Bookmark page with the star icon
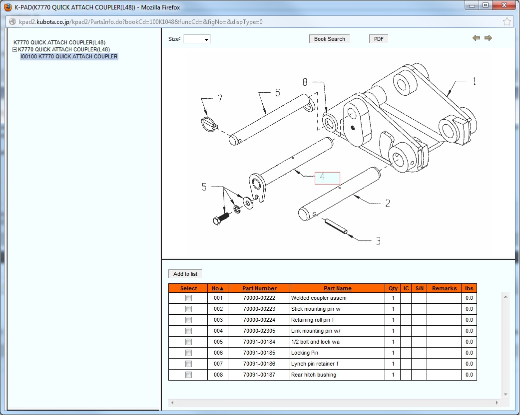Screen dimensions: 520x415 coord(507,22)
